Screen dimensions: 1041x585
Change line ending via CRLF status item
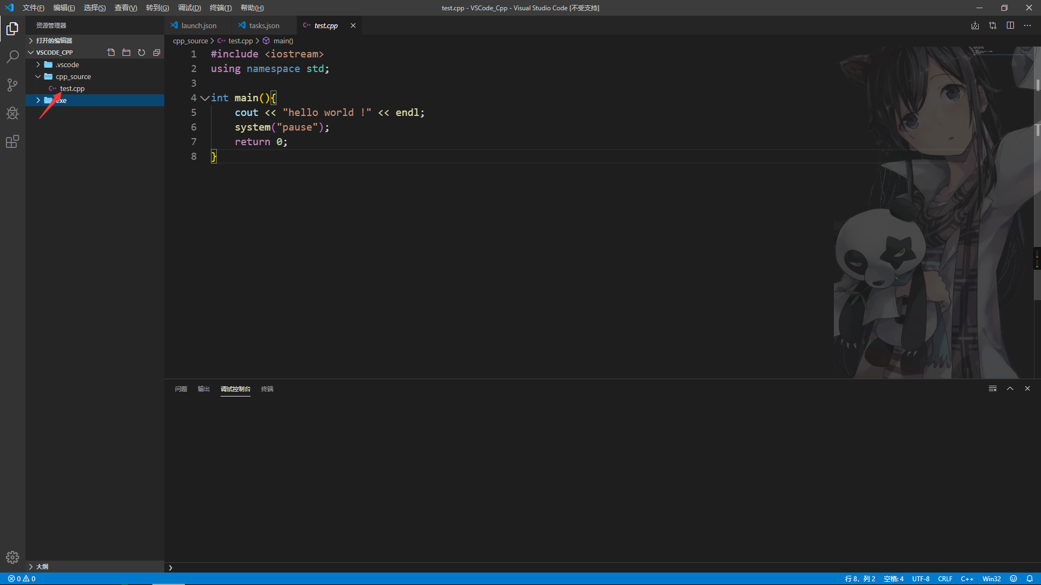pos(945,578)
